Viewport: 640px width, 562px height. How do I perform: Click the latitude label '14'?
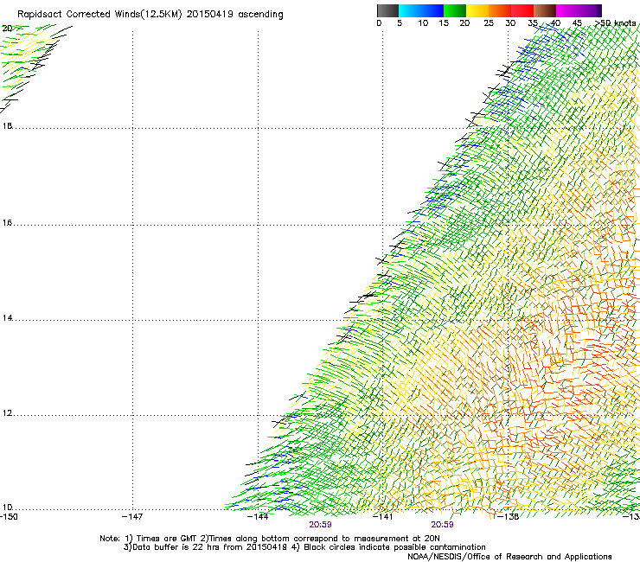7,318
